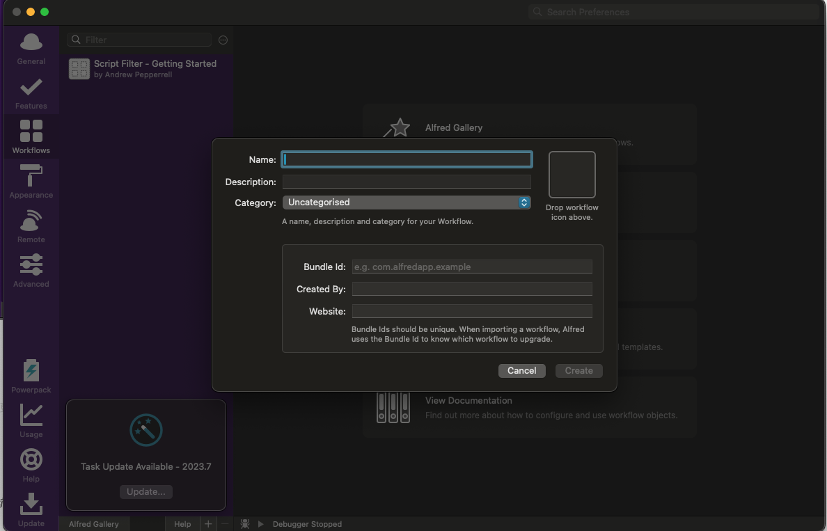Click the Created By text field
Viewport: 827px width, 531px height.
click(x=472, y=288)
